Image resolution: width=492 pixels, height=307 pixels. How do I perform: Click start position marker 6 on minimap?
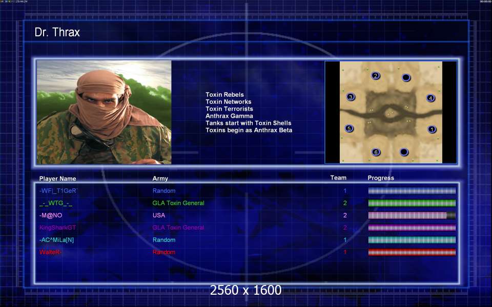click(x=376, y=152)
